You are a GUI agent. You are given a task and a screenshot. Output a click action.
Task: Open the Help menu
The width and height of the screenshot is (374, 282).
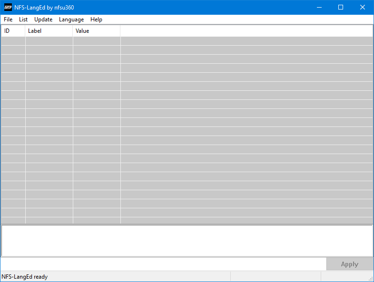(x=96, y=19)
